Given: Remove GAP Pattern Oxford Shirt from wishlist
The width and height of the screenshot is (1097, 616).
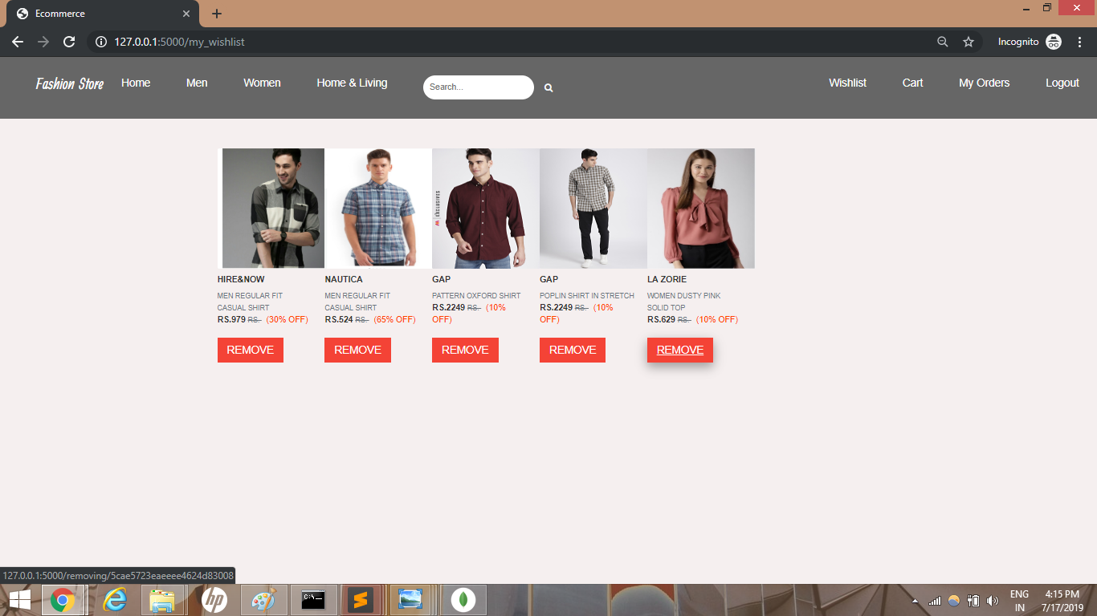Looking at the screenshot, I should (x=465, y=350).
